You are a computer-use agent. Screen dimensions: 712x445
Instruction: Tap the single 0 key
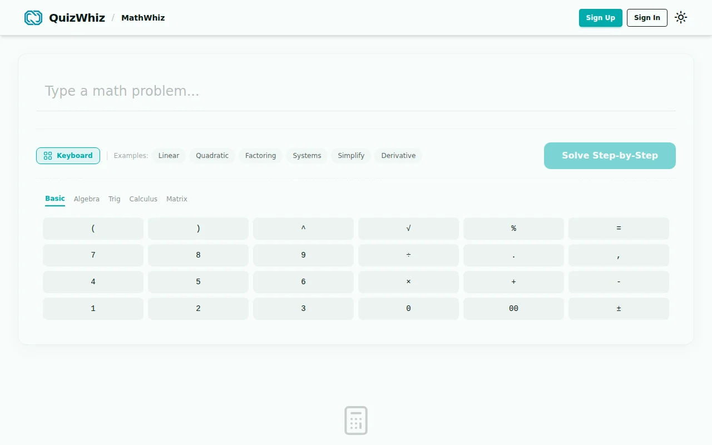click(x=408, y=309)
